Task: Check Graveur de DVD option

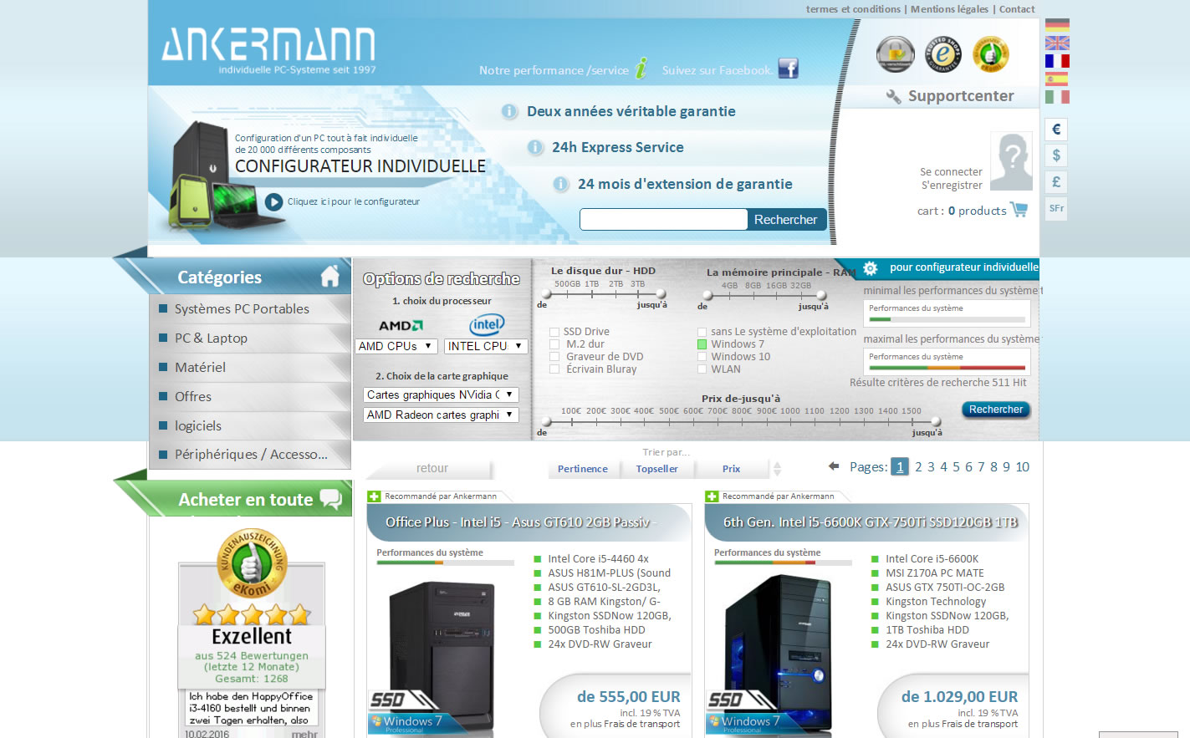Action: (554, 357)
